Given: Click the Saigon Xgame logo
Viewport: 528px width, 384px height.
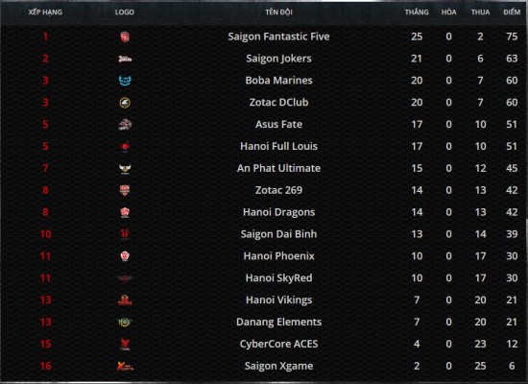Looking at the screenshot, I should [125, 366].
